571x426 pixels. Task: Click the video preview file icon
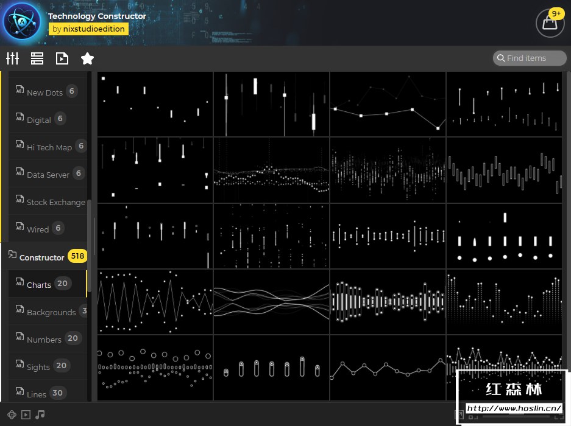(x=62, y=58)
